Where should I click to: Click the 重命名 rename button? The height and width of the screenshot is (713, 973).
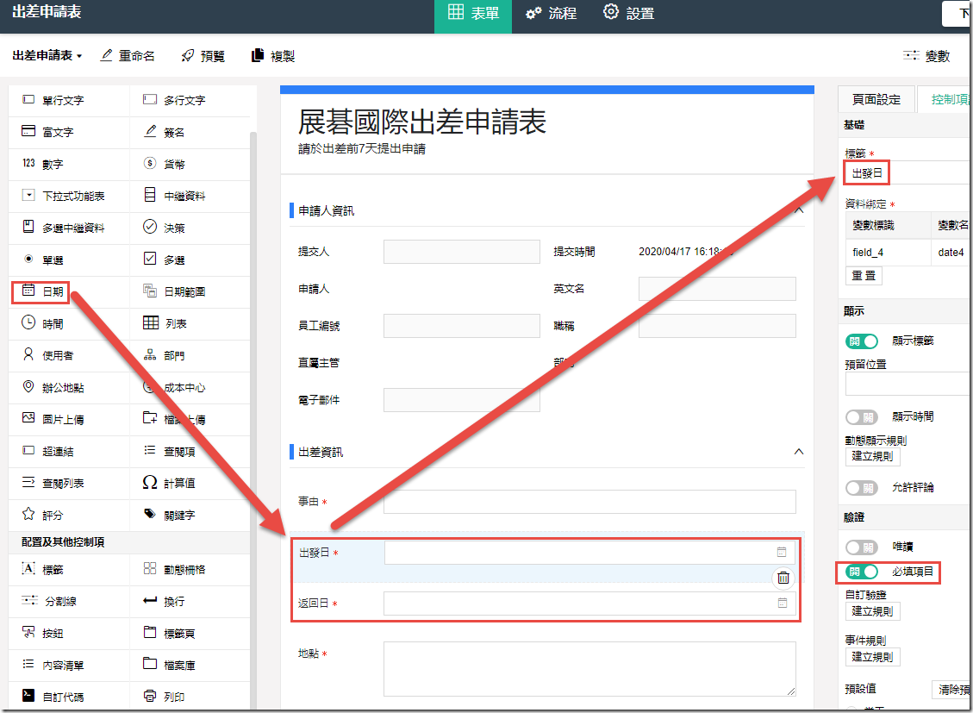click(128, 56)
